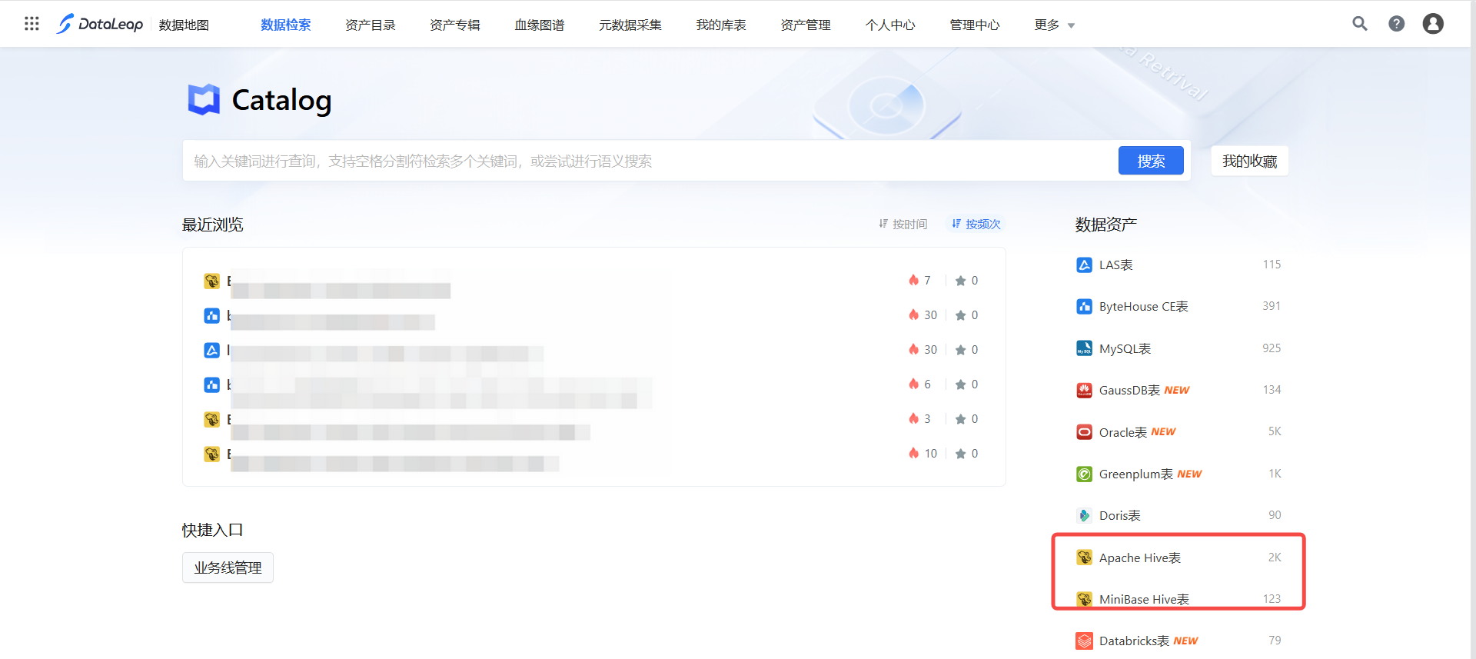Viewport: 1476px width, 659px height.
Task: Click the Oracle表 count 5K
Action: [x=1275, y=431]
